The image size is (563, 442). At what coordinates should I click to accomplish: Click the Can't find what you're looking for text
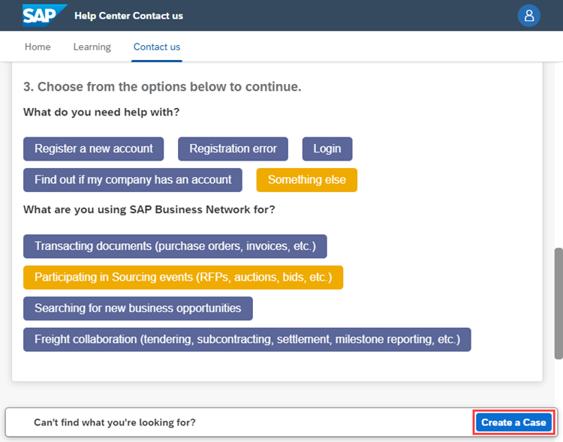click(115, 422)
